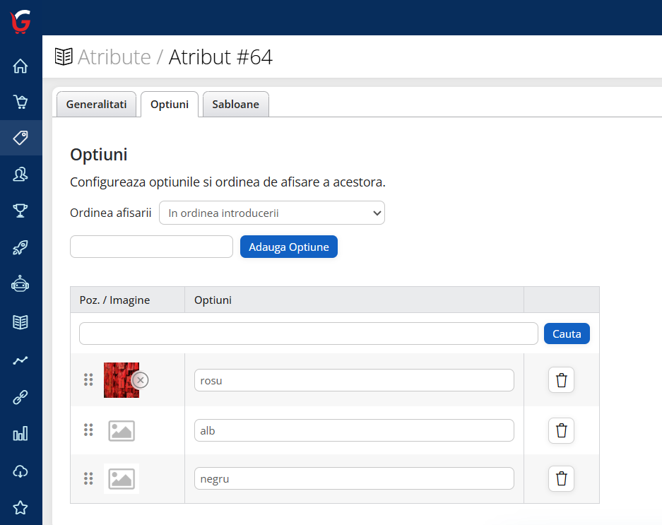662x525 pixels.
Task: Open the robot icon in the sidebar
Action: pos(20,284)
